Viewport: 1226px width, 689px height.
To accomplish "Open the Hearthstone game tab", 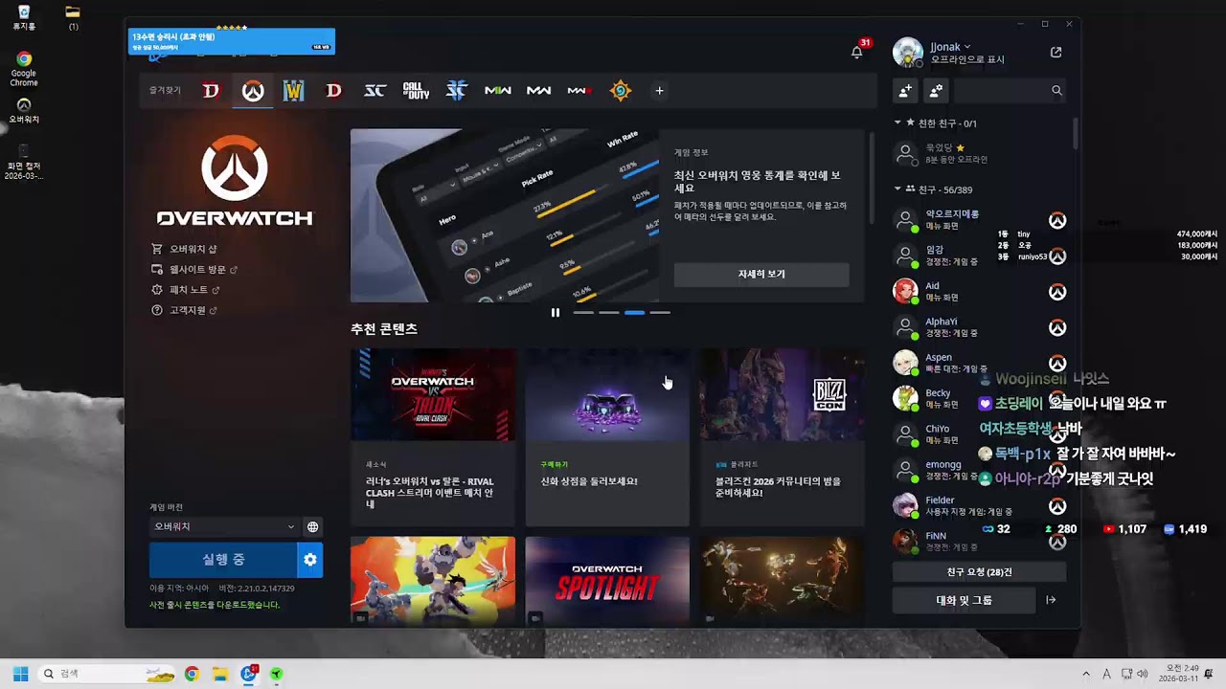I will tap(621, 91).
